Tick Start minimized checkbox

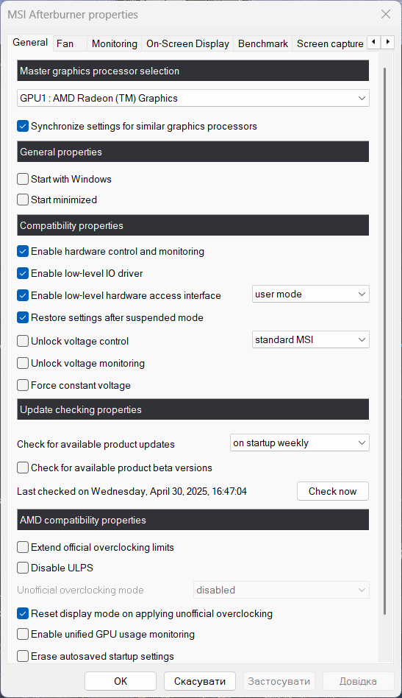23,200
